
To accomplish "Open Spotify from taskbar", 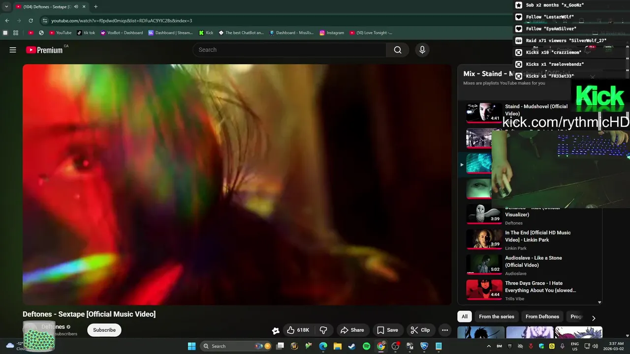I will coord(366,346).
